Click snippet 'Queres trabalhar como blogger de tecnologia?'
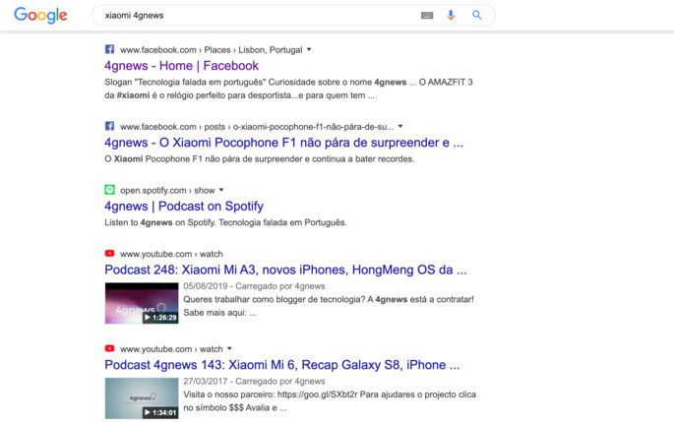Screen dimensions: 674x422 click(x=329, y=306)
